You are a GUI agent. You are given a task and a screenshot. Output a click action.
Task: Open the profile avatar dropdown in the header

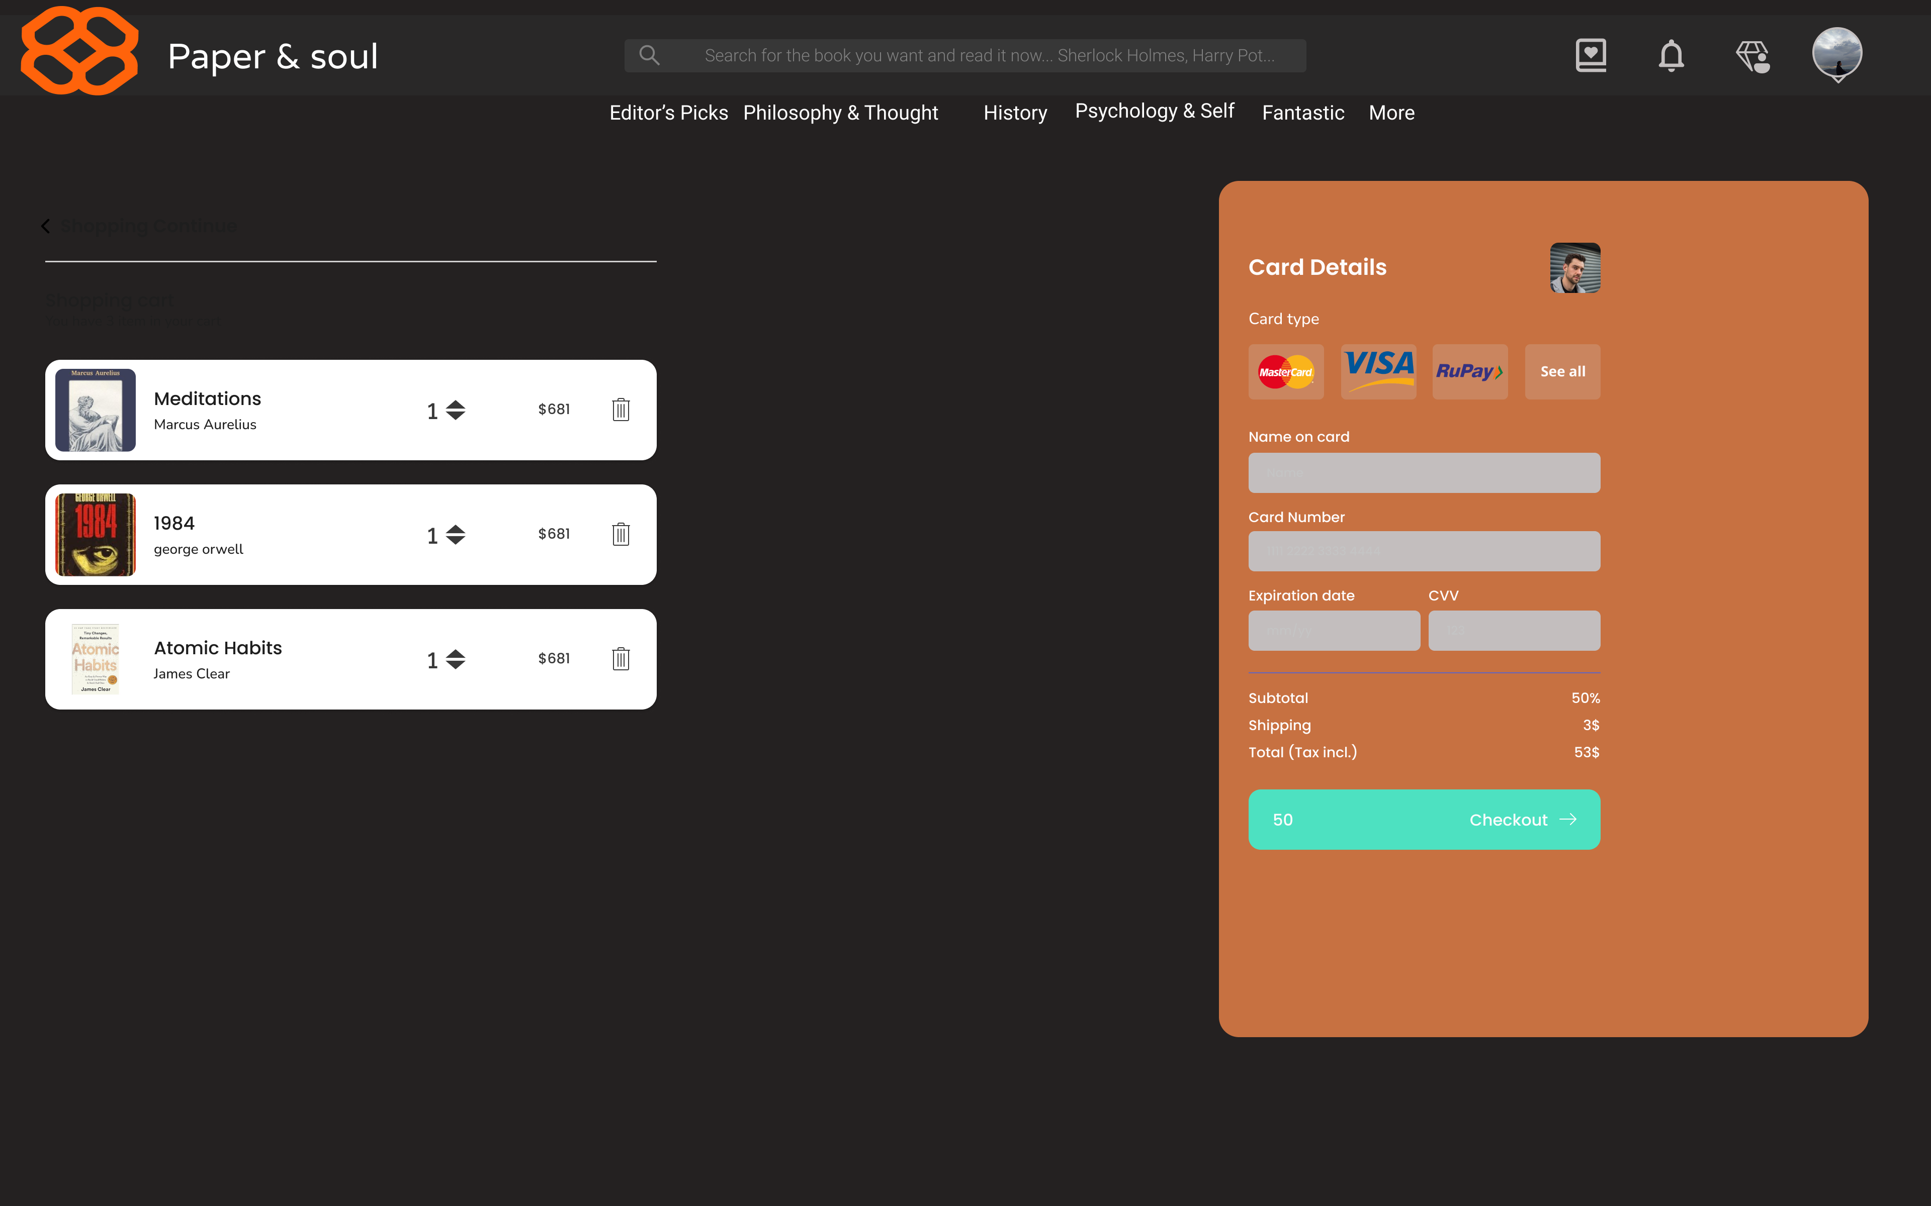pyautogui.click(x=1837, y=54)
